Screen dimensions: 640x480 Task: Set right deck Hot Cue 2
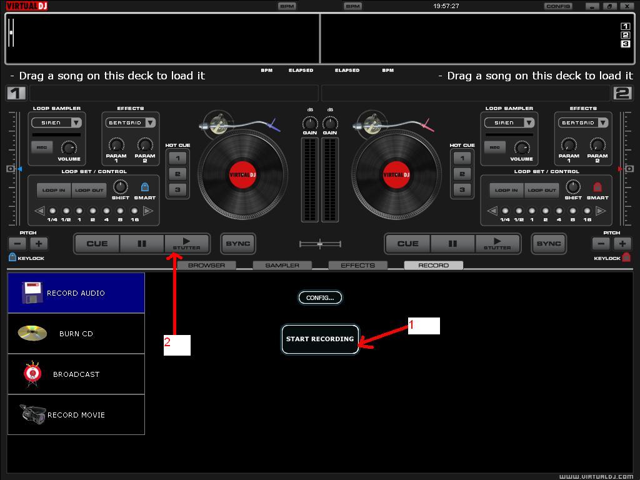462,174
